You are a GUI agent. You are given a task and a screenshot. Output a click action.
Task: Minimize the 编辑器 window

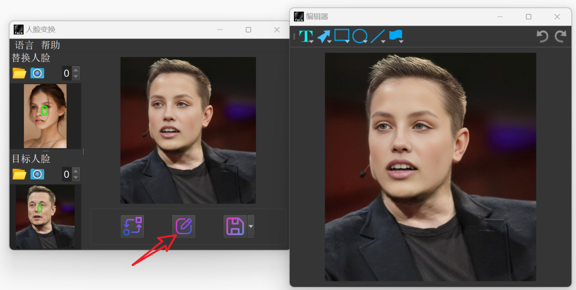[x=500, y=17]
